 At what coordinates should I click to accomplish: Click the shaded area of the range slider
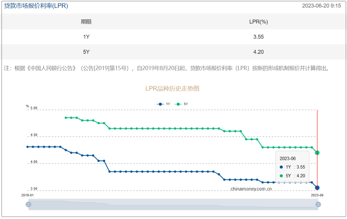[x=173, y=205]
